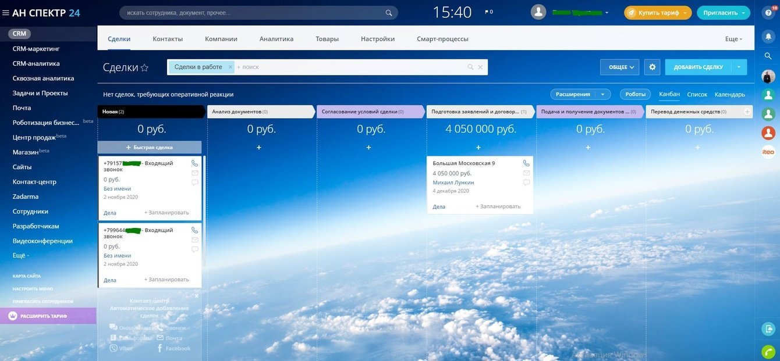Image resolution: width=780 pixels, height=361 pixels.
Task: Open Контакт-центр in left menu
Action: point(34,182)
